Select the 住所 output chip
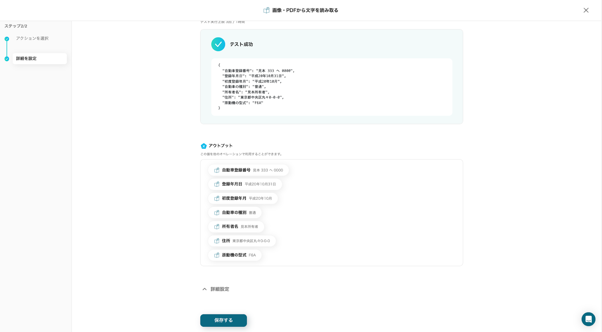 242,241
